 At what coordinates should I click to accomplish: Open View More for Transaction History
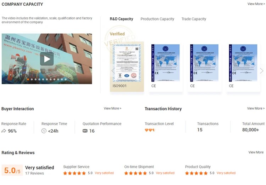tap(256, 108)
